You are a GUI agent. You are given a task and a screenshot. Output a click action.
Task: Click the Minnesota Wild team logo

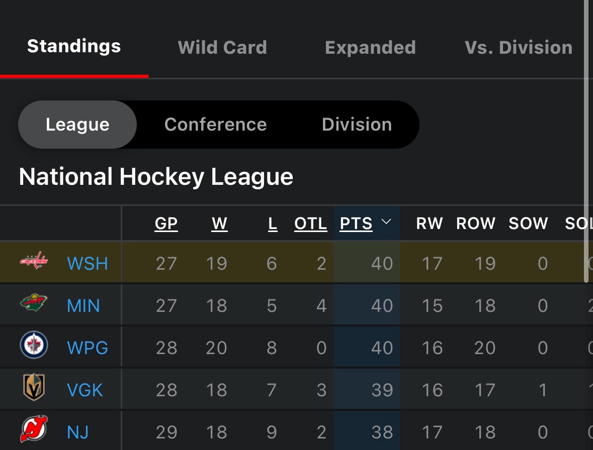tap(34, 302)
